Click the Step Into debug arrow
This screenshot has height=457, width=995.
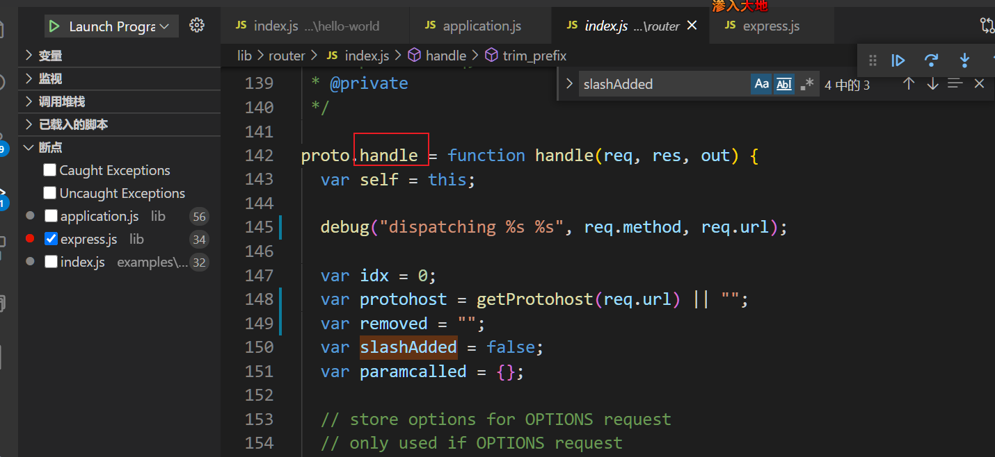pyautogui.click(x=964, y=60)
